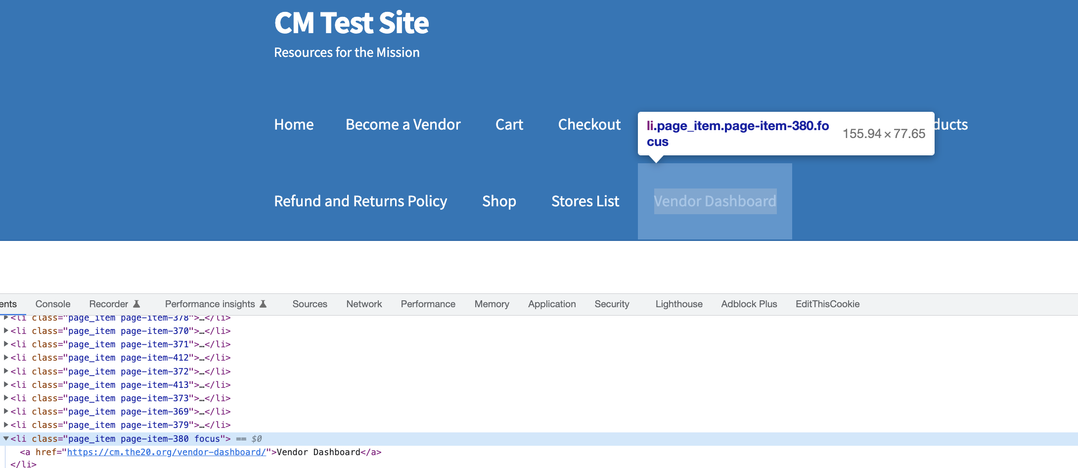Expand the page-item-372 li node
The height and width of the screenshot is (468, 1078).
(6, 371)
